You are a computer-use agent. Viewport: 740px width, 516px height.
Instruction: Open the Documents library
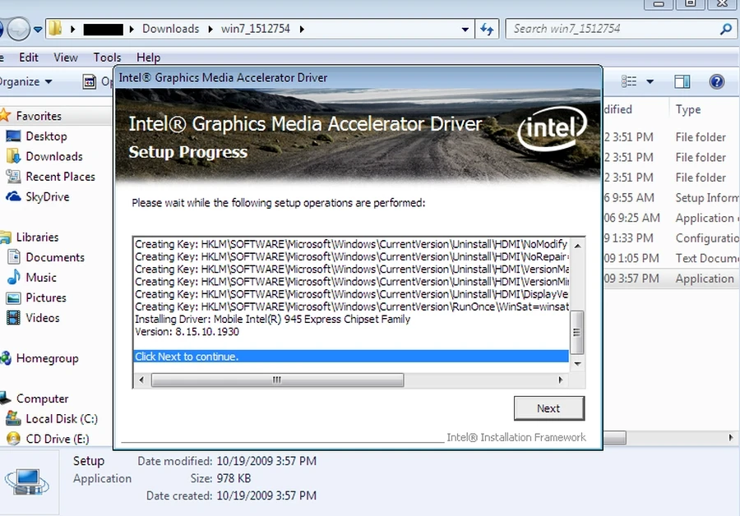point(55,257)
